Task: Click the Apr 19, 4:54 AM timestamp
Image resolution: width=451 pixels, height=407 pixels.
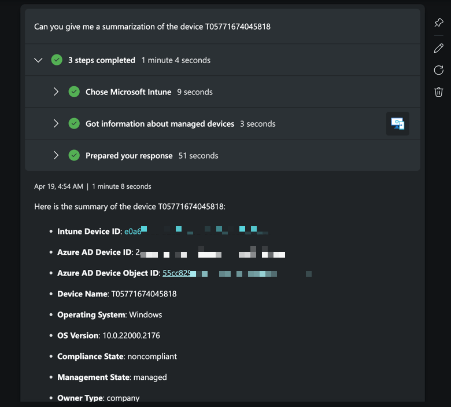Action: [59, 186]
